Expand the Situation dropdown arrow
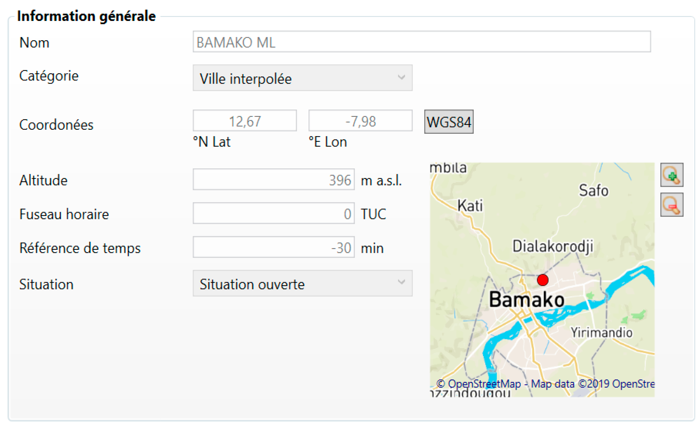The height and width of the screenshot is (428, 700). coord(401,282)
